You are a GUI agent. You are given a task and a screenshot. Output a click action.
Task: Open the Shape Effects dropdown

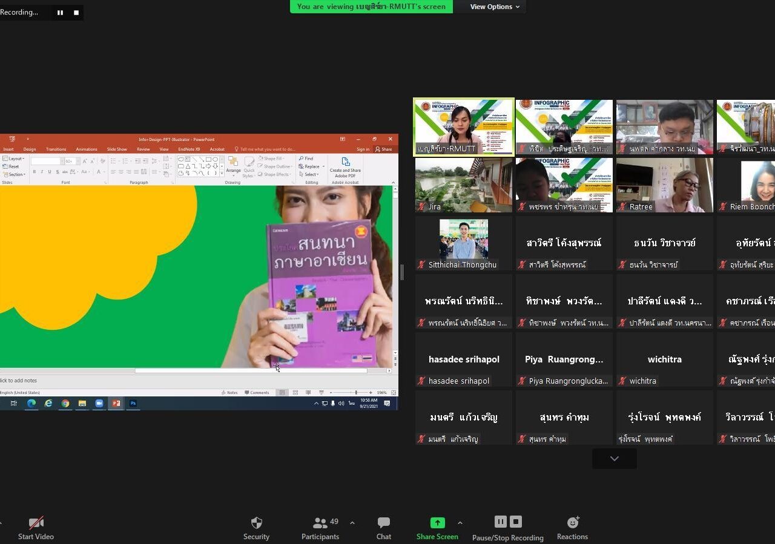(x=274, y=174)
